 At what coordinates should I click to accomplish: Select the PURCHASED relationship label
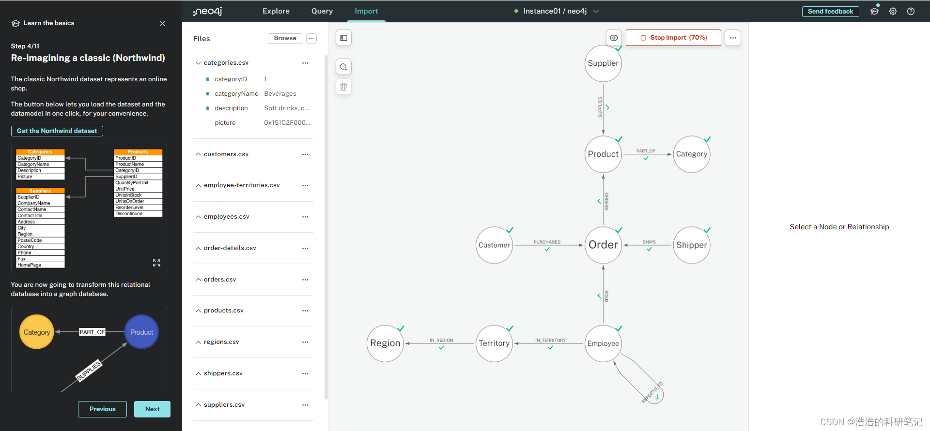pyautogui.click(x=547, y=242)
